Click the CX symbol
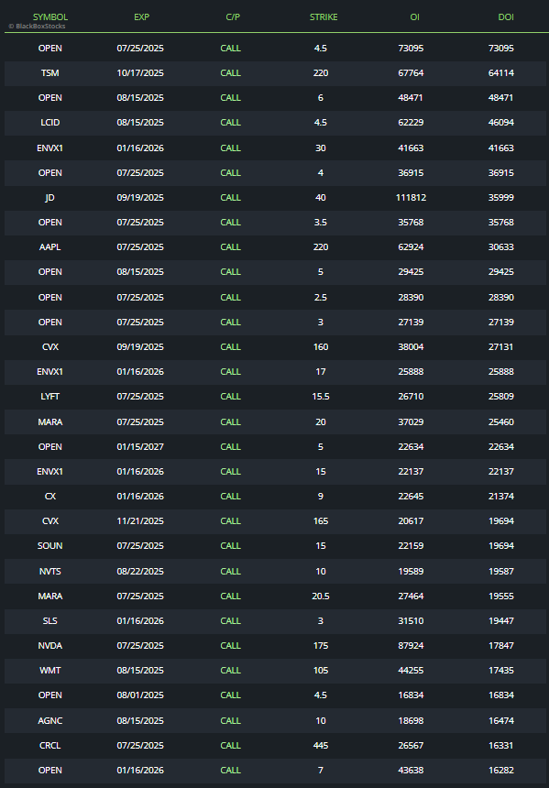 click(x=50, y=496)
